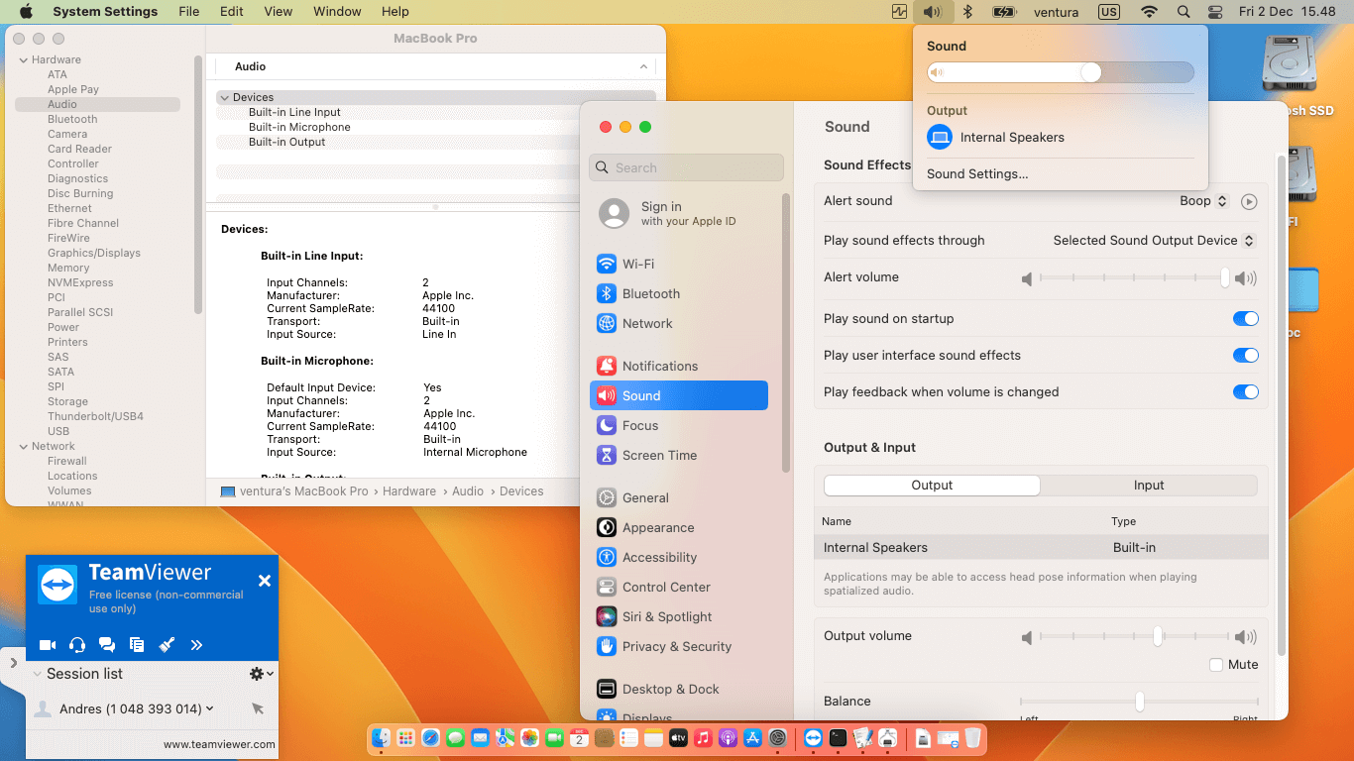The height and width of the screenshot is (761, 1354).
Task: Launch Finder from the Dock
Action: [x=381, y=737]
